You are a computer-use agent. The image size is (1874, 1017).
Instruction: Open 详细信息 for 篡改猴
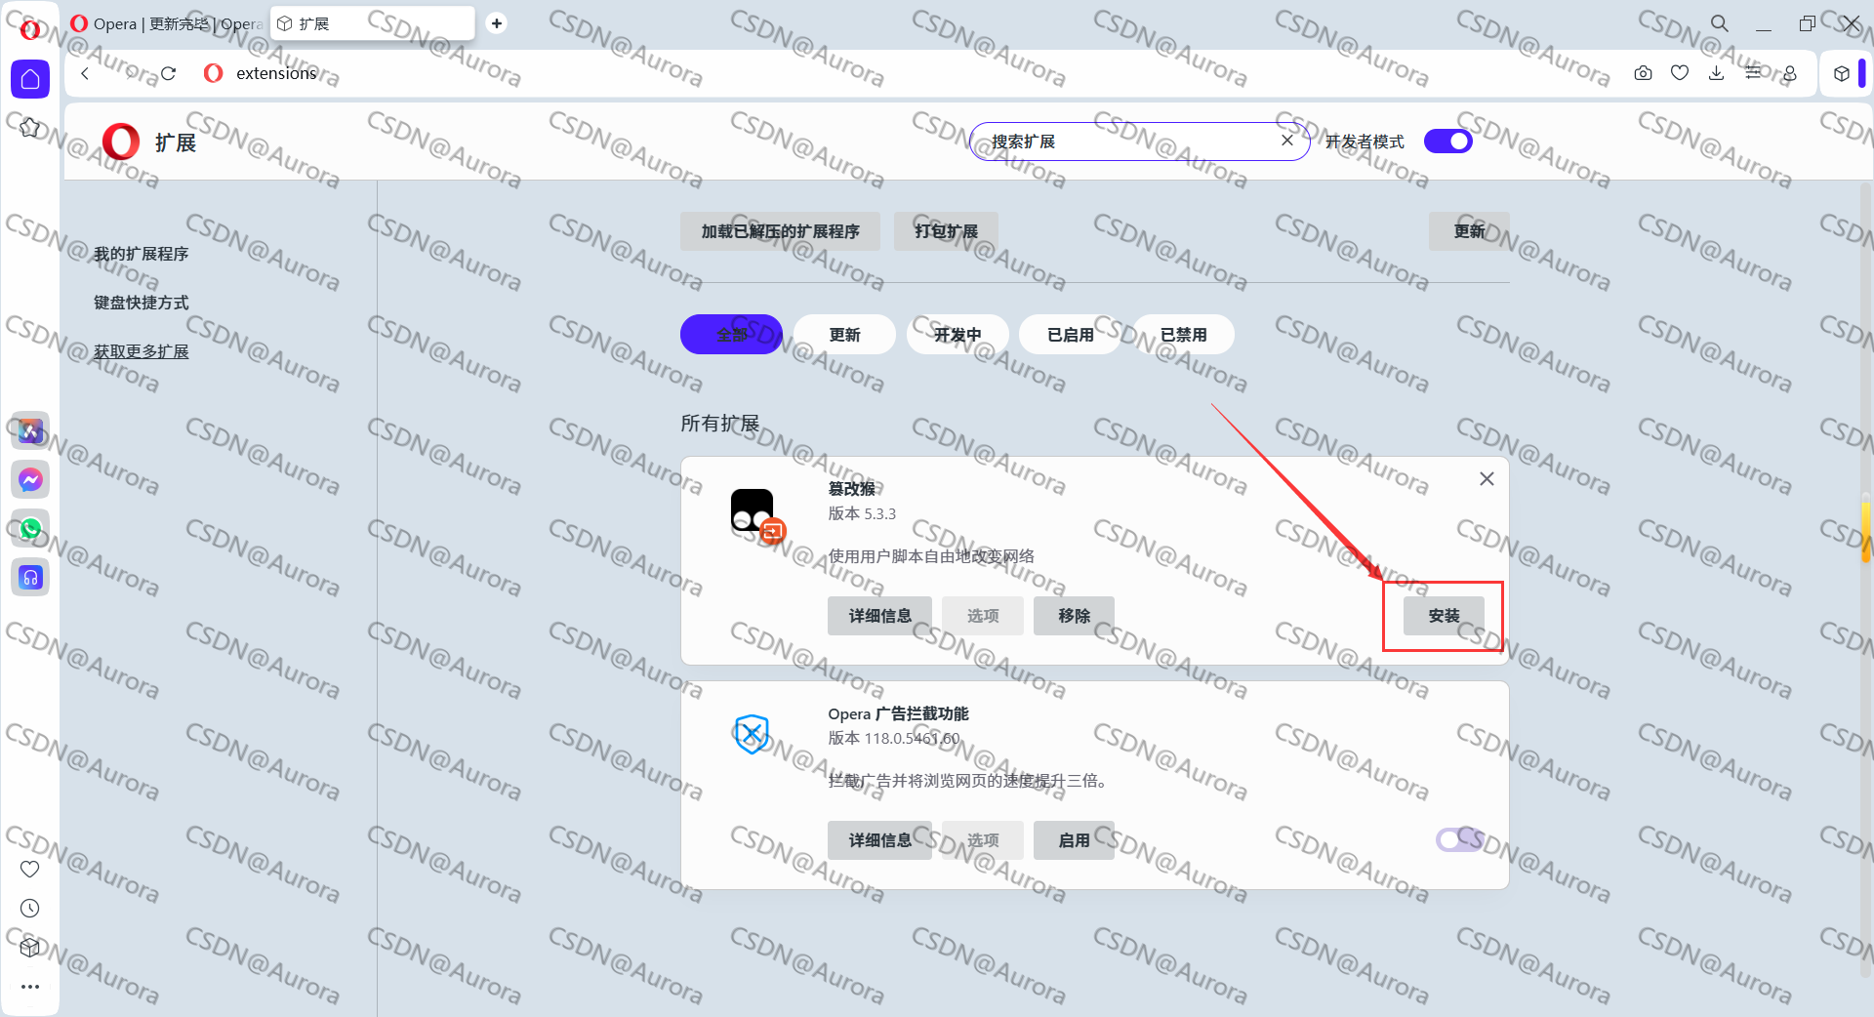(879, 616)
